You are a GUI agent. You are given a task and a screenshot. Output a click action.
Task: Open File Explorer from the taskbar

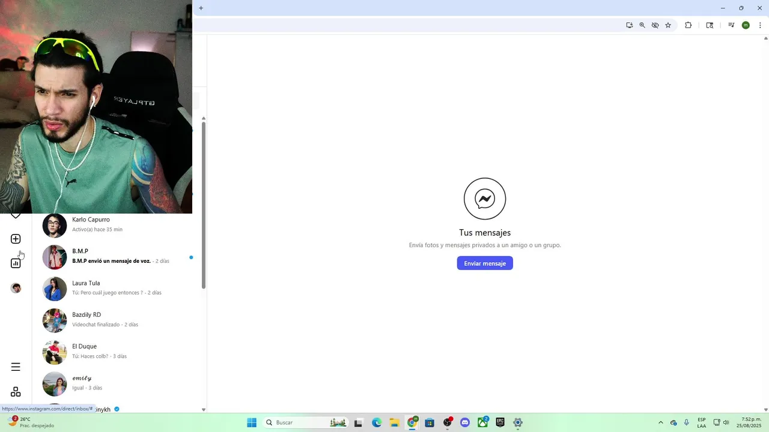tap(394, 422)
